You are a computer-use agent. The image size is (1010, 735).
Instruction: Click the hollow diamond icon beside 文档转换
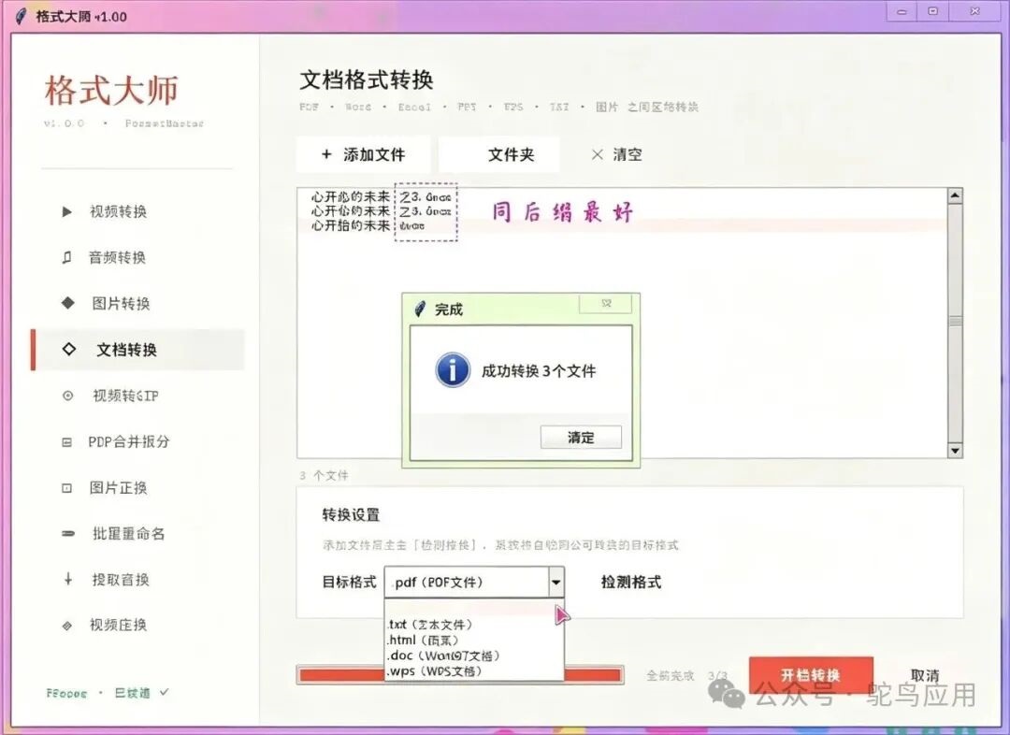69,349
